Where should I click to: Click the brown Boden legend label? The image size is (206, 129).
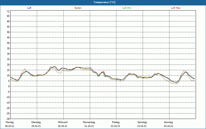click(78, 8)
